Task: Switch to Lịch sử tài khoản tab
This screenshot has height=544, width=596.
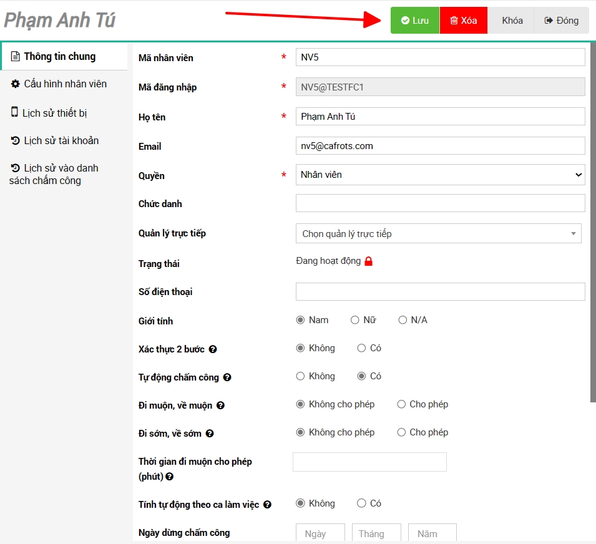Action: tap(61, 140)
